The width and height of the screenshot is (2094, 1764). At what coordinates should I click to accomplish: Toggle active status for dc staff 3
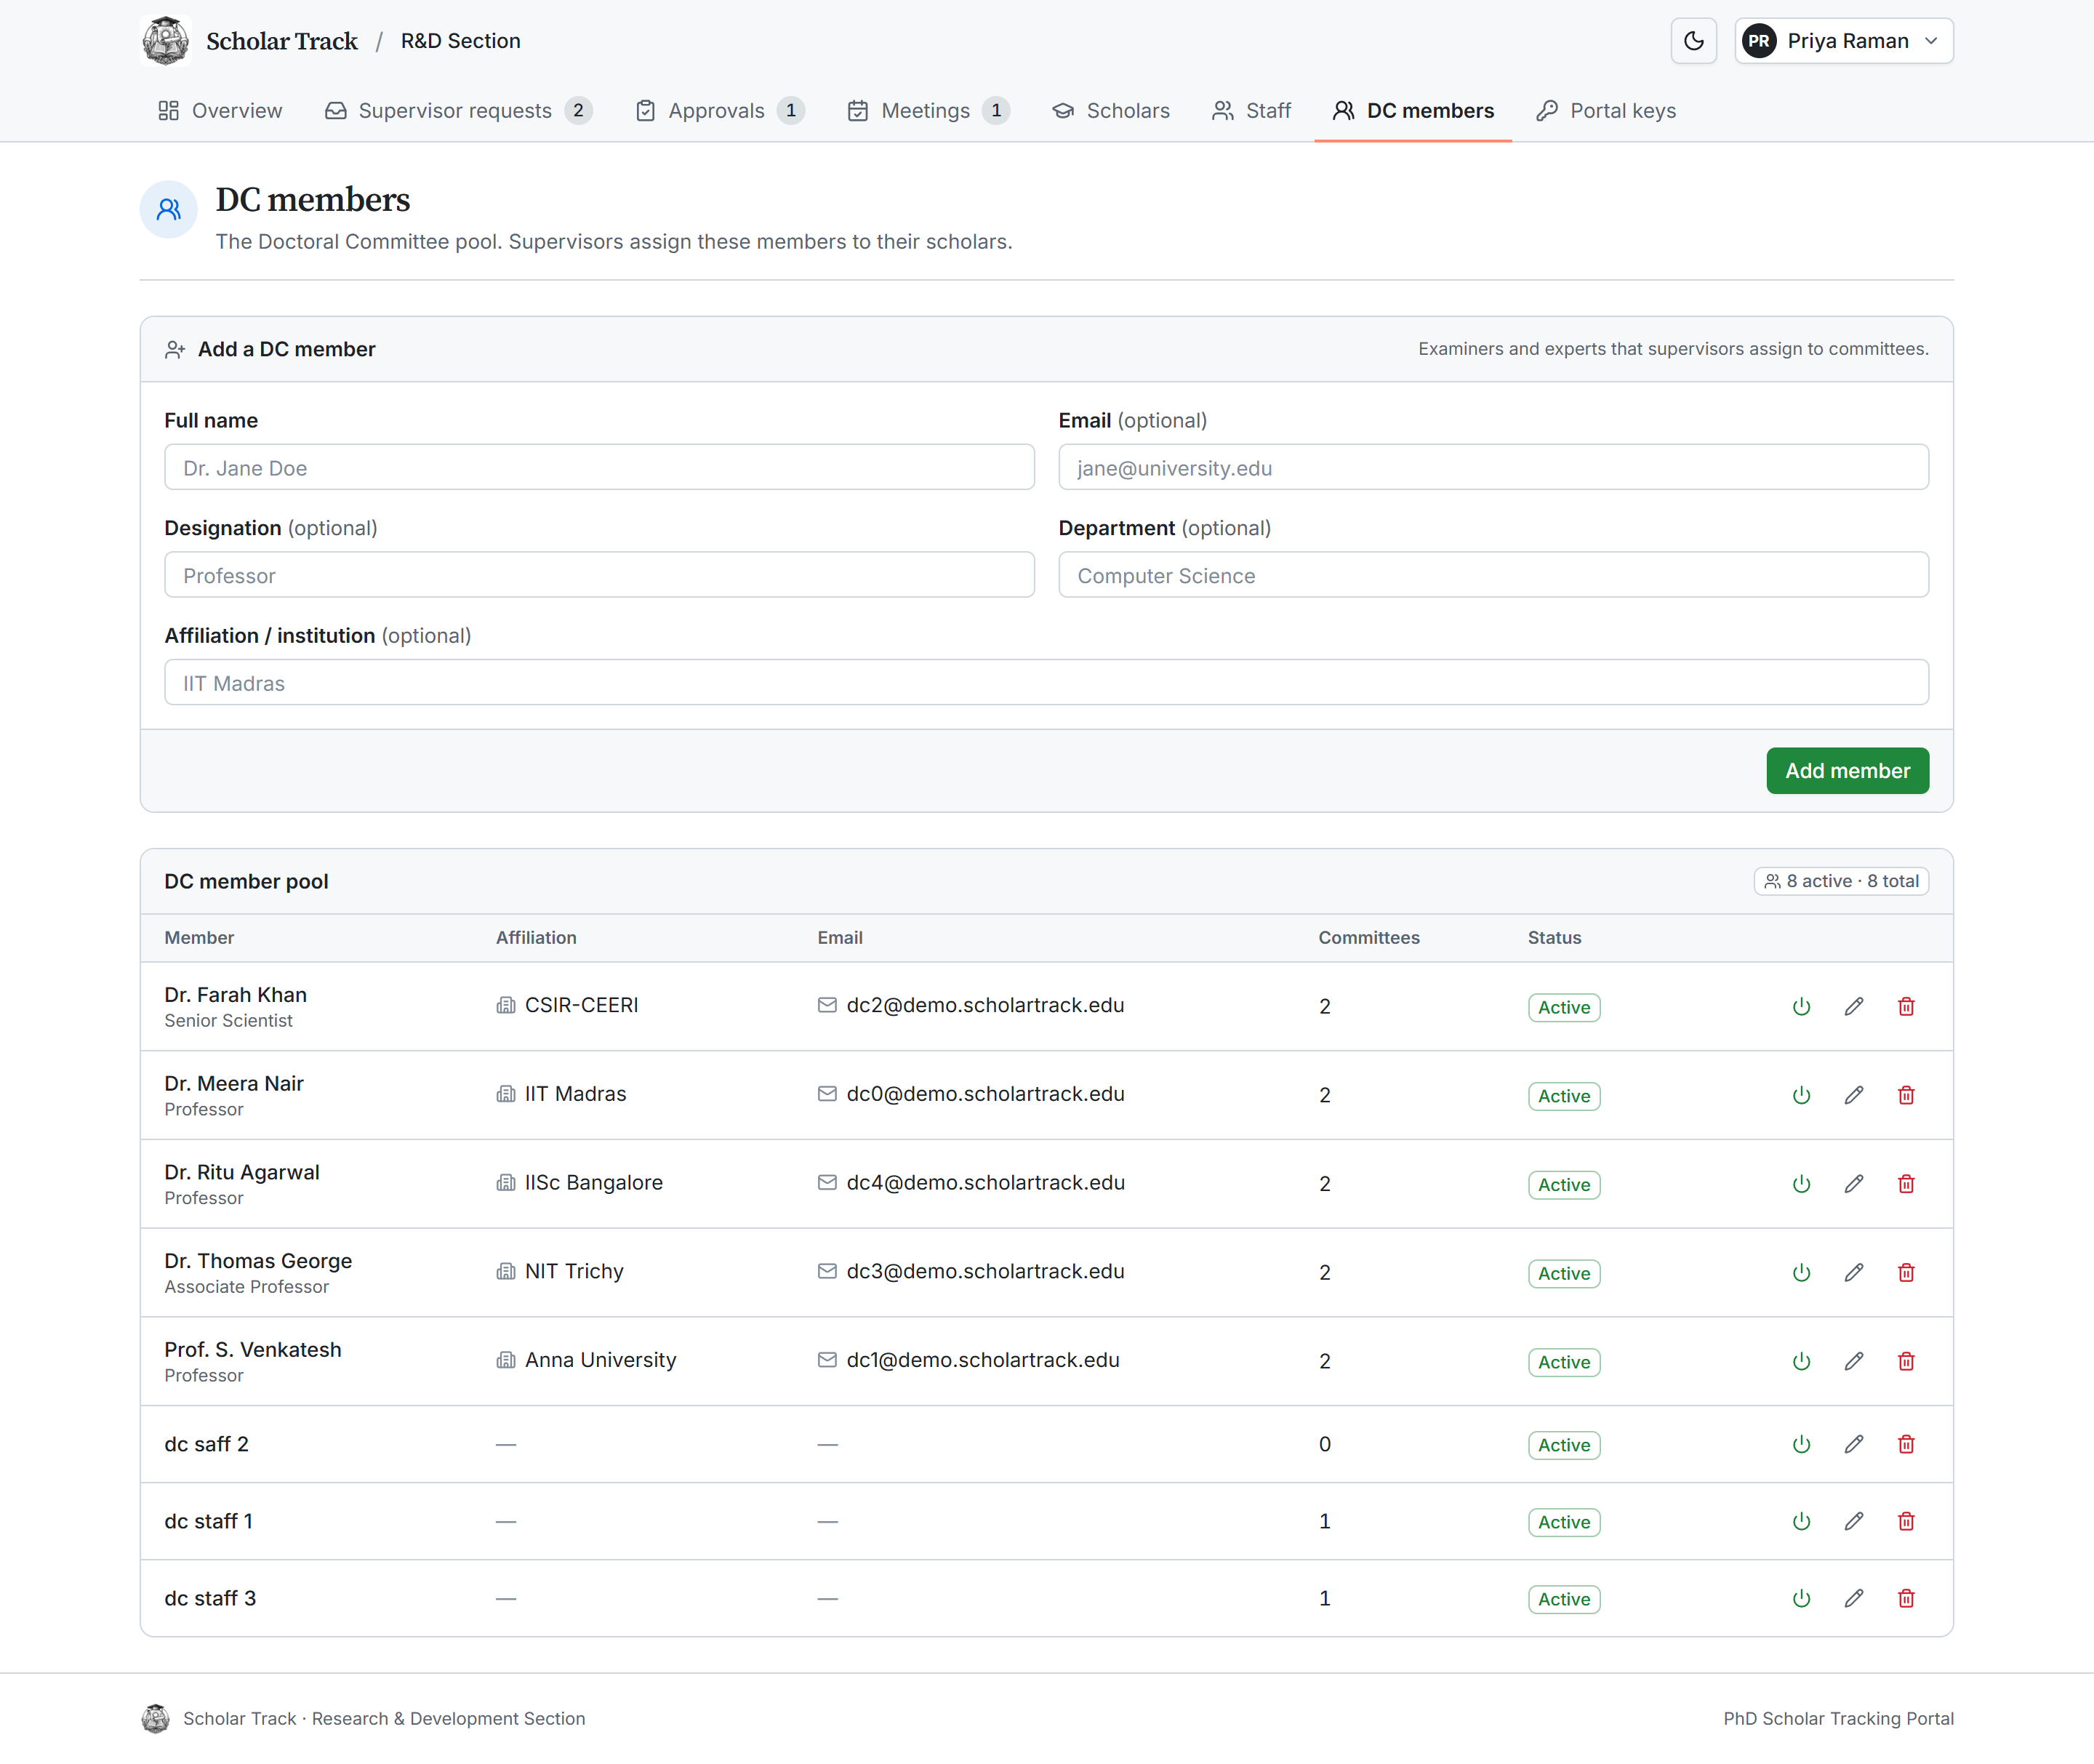(x=1801, y=1598)
